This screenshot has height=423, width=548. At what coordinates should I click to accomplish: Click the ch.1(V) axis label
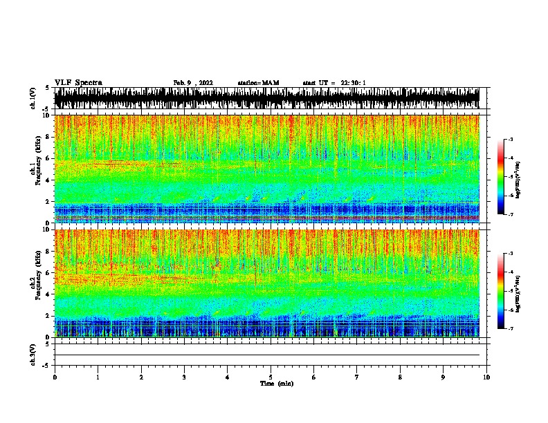33,98
